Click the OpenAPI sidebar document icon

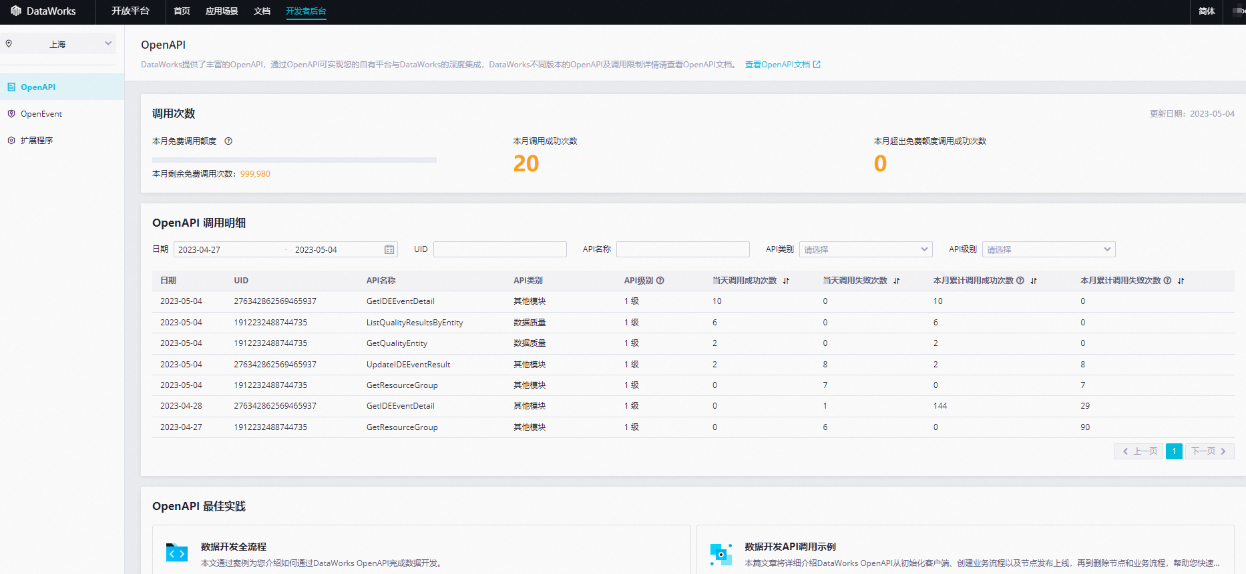[x=11, y=87]
